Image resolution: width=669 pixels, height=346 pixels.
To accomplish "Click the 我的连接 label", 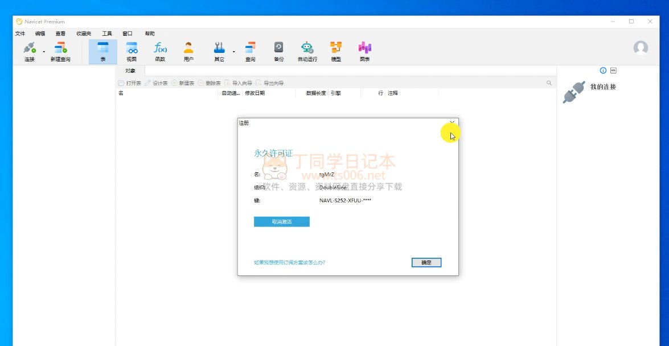I will click(603, 87).
